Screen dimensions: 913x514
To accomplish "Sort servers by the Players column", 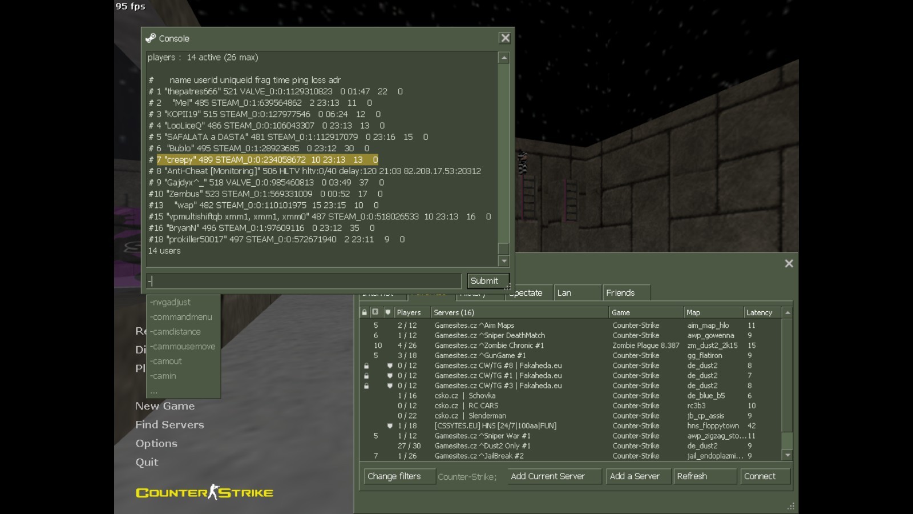I will pyautogui.click(x=412, y=312).
